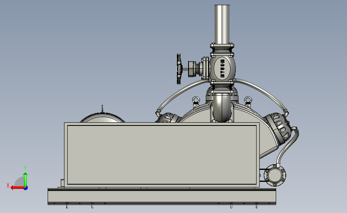
Task: Select the left lifting eye bolt
Action: pos(196,101)
